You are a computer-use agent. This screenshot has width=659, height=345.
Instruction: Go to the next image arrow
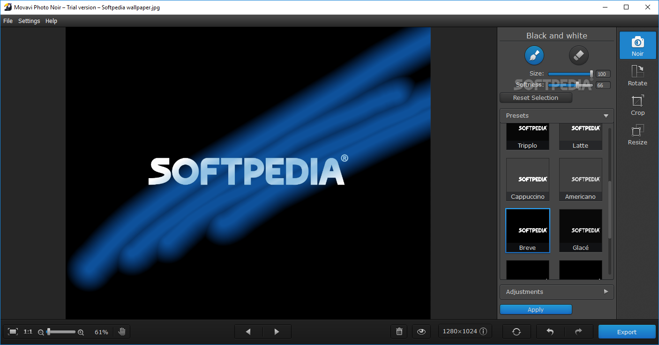tap(277, 332)
